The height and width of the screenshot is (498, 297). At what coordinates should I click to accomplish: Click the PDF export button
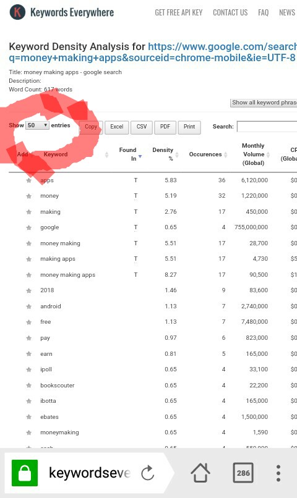coord(165,127)
